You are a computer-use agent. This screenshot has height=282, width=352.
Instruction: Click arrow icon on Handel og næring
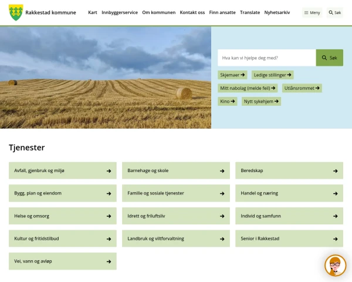tap(335, 193)
